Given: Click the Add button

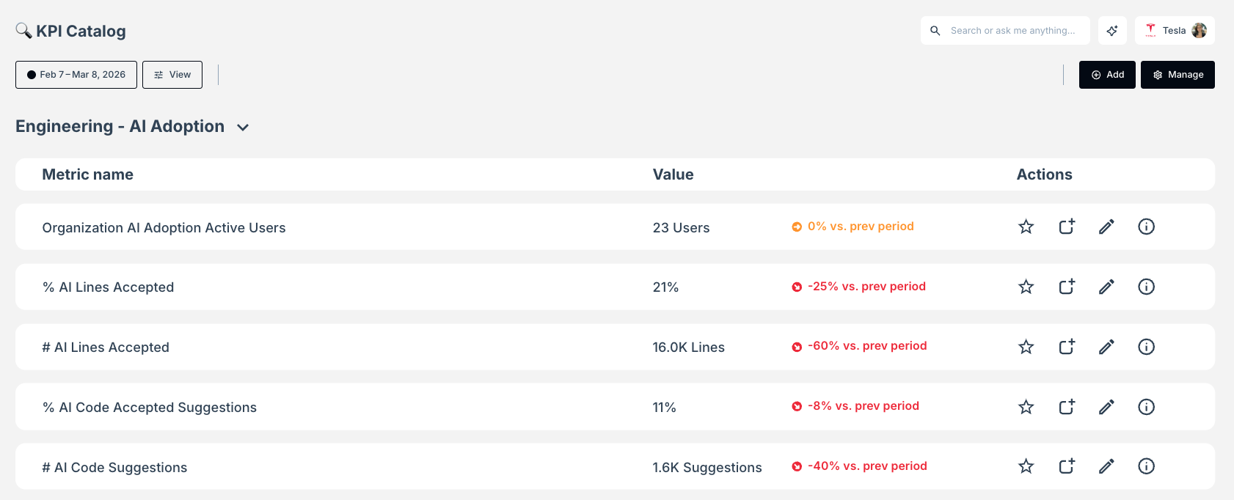Looking at the screenshot, I should pos(1107,74).
